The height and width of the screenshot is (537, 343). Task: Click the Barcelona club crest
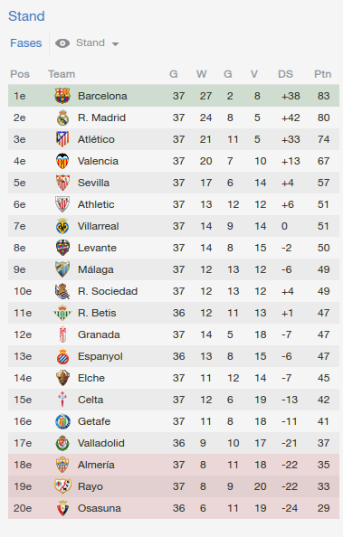62,96
